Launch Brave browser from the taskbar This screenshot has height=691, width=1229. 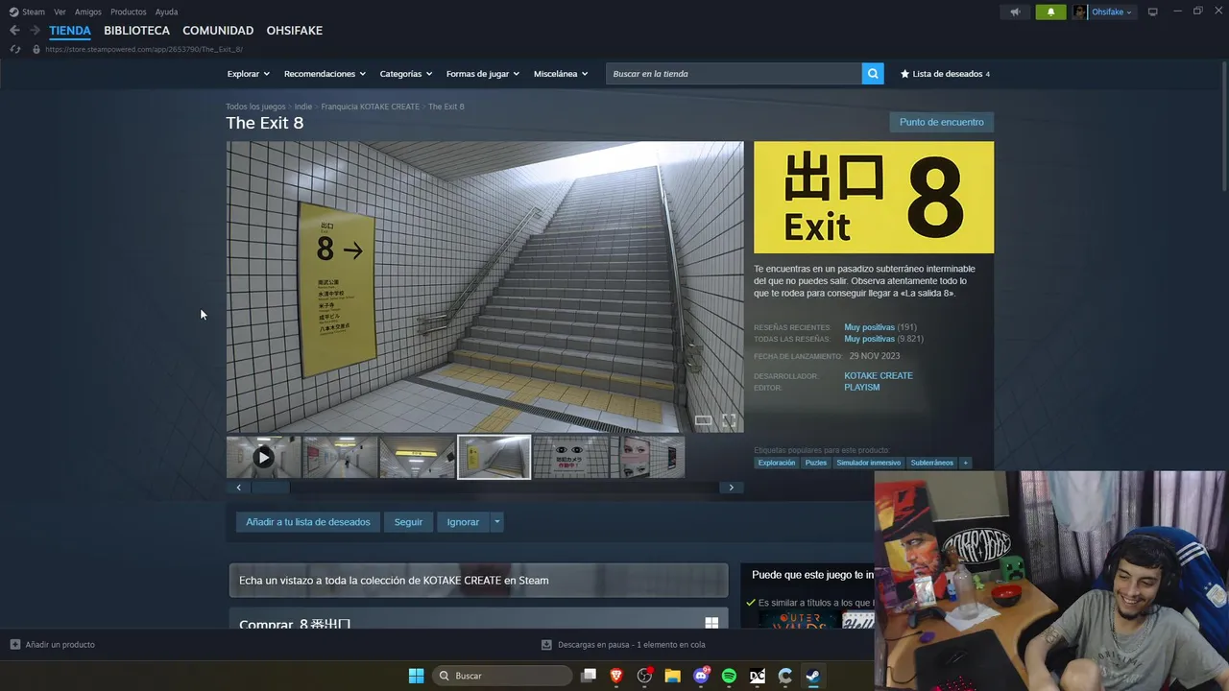[616, 676]
